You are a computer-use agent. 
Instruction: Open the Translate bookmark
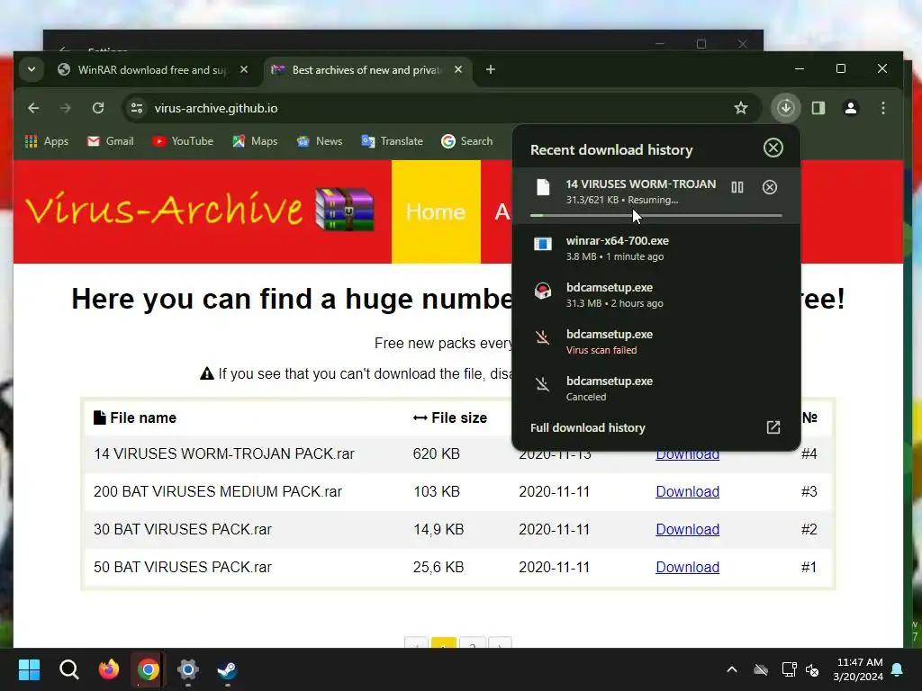pos(393,141)
